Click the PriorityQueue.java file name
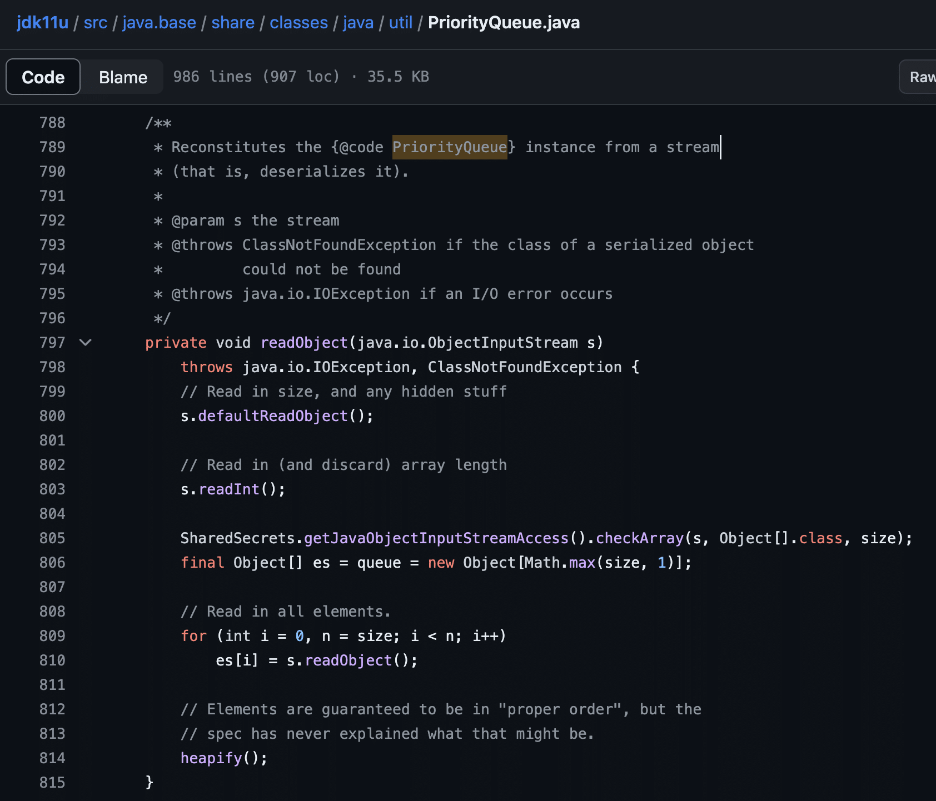Image resolution: width=936 pixels, height=801 pixels. [x=504, y=22]
